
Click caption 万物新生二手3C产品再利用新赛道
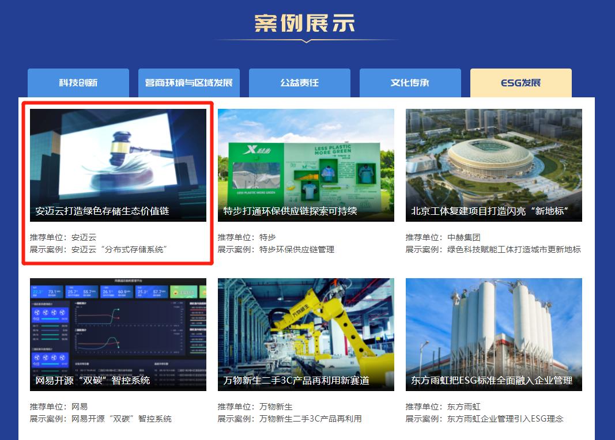tap(296, 381)
